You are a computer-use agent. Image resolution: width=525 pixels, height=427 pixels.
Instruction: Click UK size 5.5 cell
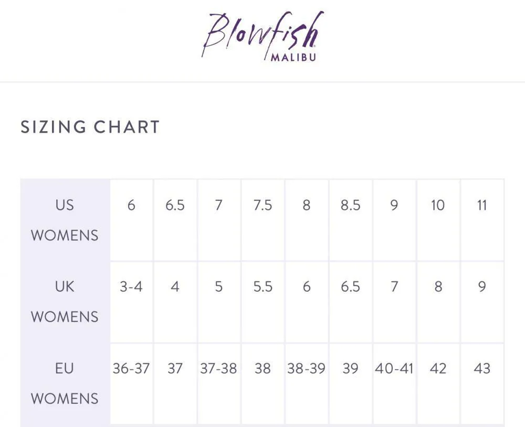(262, 287)
